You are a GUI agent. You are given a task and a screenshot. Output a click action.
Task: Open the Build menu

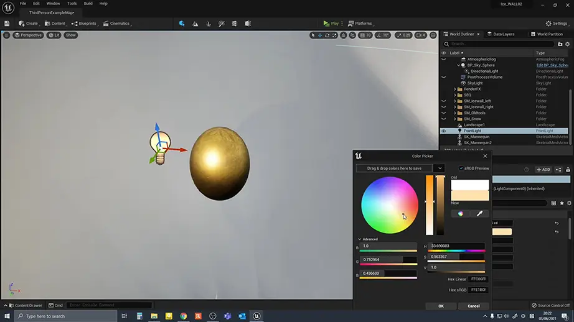[x=88, y=4]
